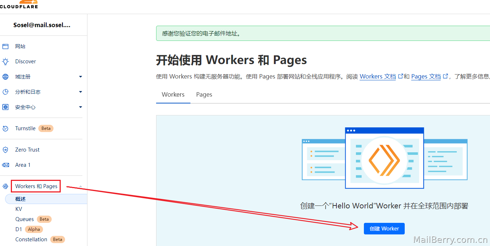Open the Workers 文档 link
Screen dimensions: 490x246
378,76
